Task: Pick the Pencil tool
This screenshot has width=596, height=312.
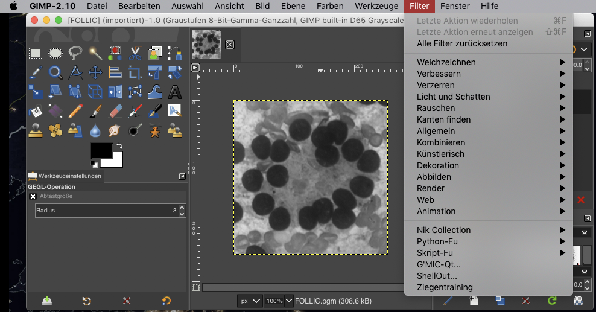Action: [x=75, y=111]
